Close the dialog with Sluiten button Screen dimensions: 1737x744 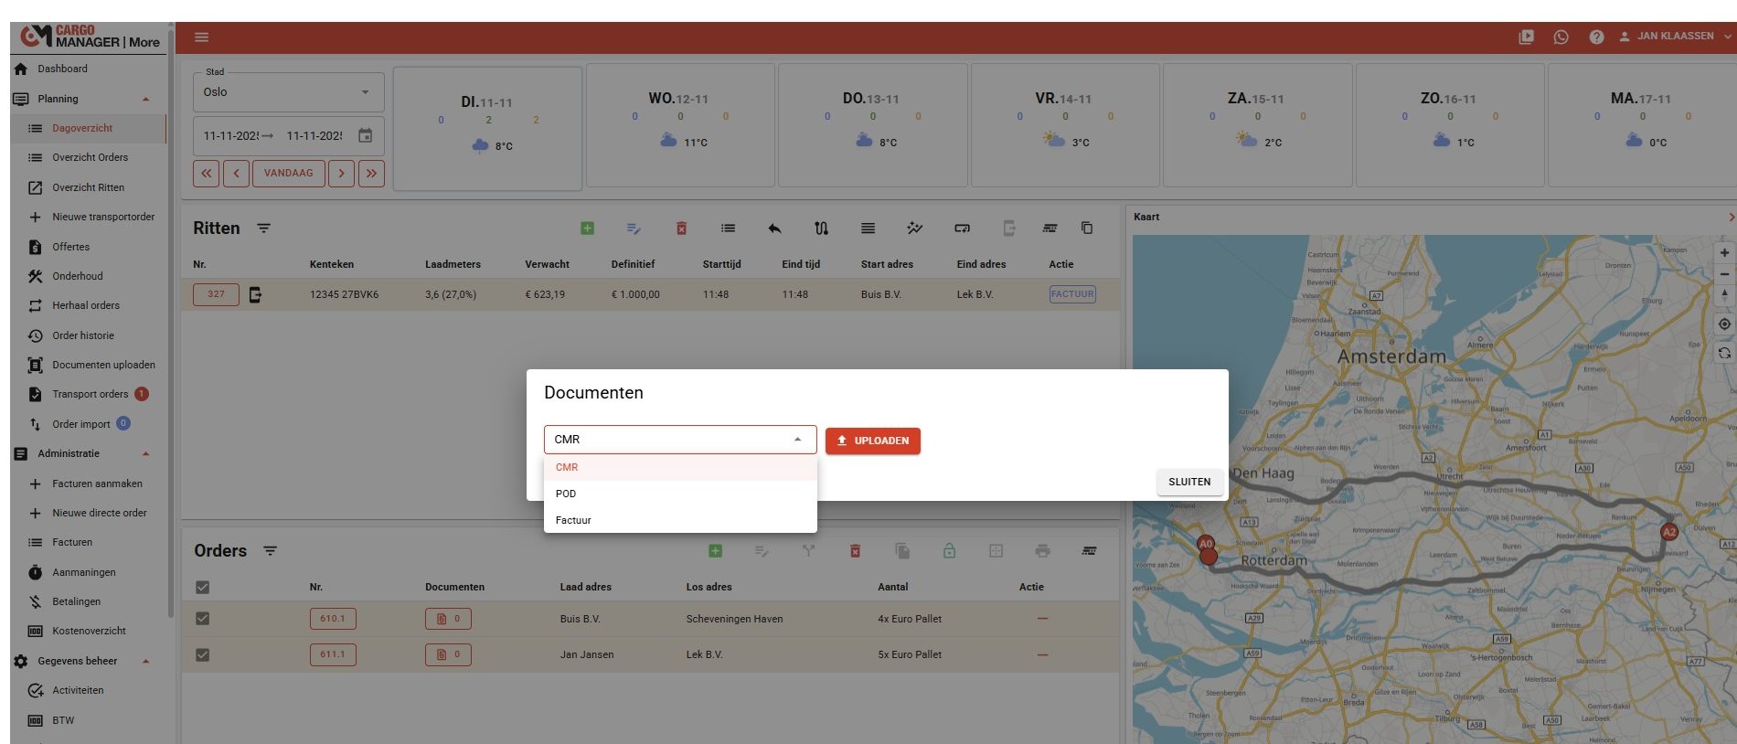[x=1189, y=482]
